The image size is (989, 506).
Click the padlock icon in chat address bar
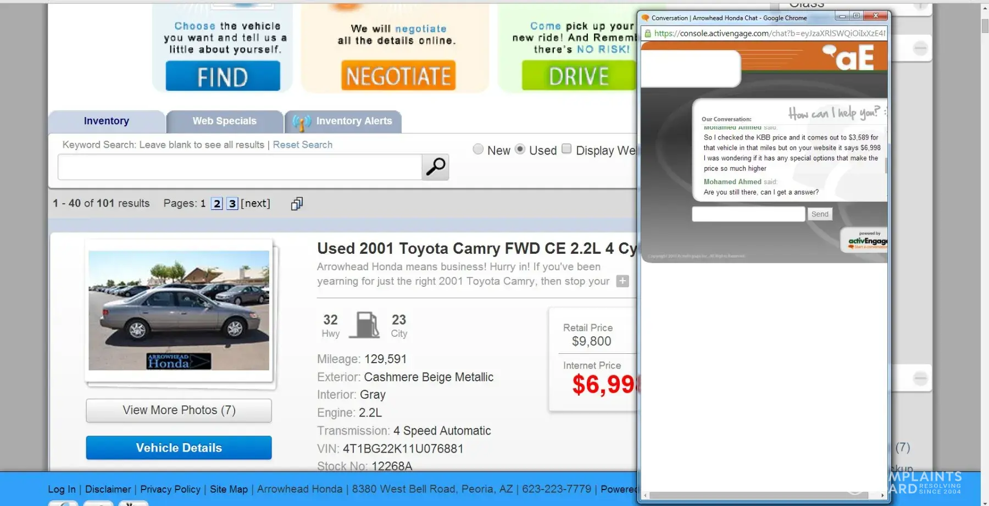[x=648, y=34]
